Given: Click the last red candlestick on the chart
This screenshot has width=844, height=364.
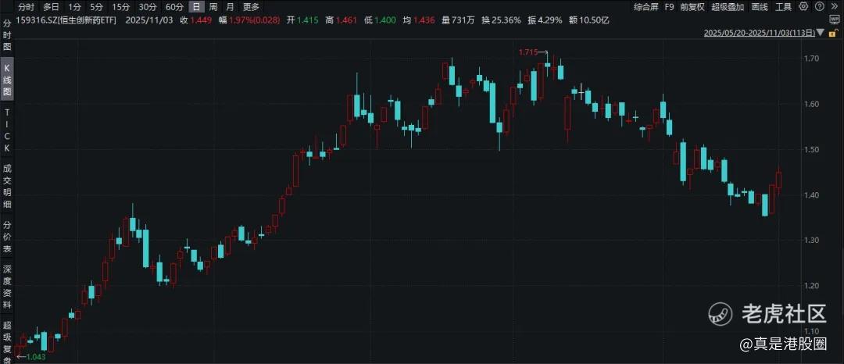Looking at the screenshot, I should [778, 180].
